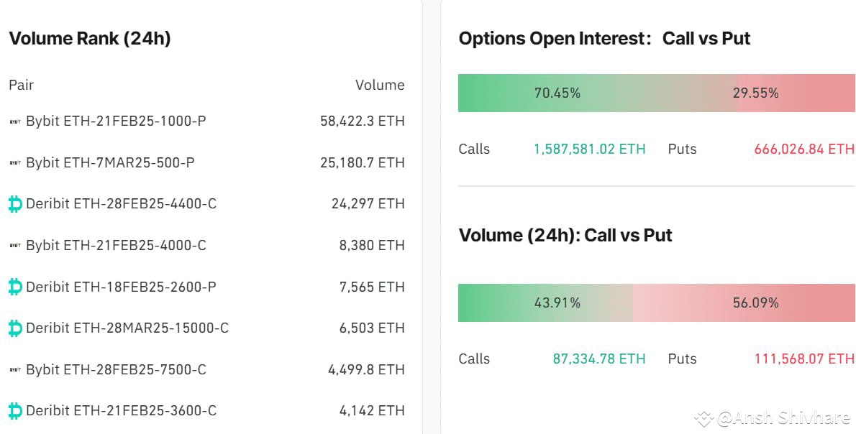Click the Bybit icon beside ETH-21FEB25-4000-C
856x434 pixels.
(14, 245)
